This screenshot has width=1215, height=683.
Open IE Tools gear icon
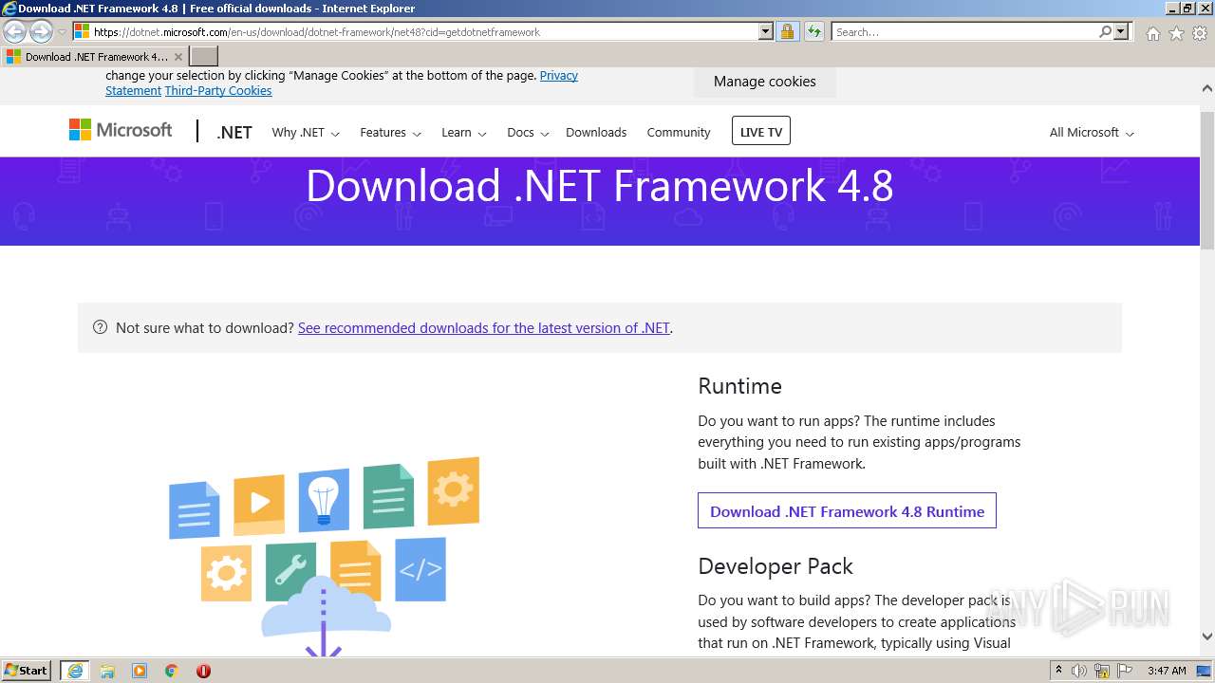(1200, 33)
